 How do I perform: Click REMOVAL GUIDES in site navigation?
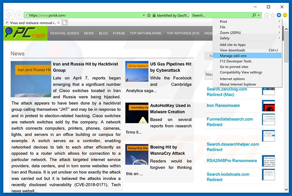pyautogui.click(x=65, y=33)
